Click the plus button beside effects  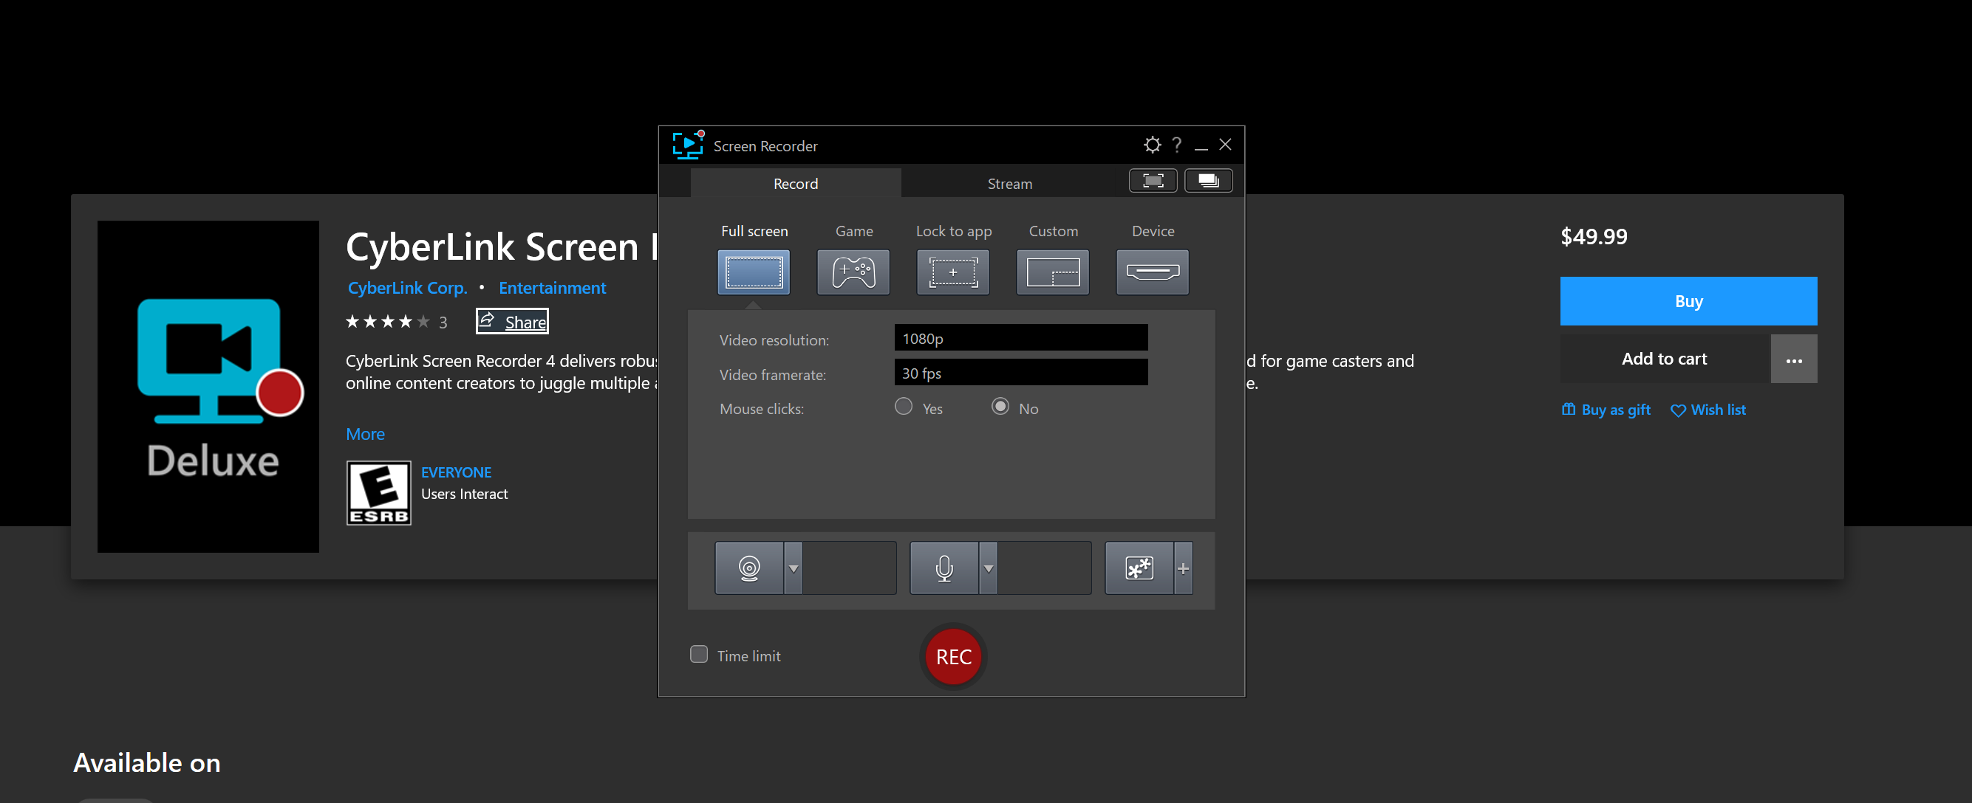coord(1184,568)
